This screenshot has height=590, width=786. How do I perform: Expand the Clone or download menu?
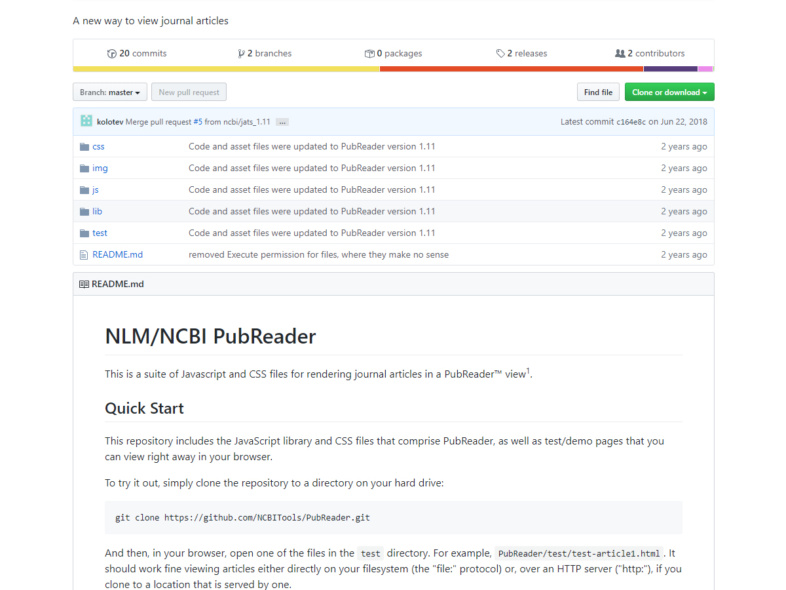click(669, 92)
